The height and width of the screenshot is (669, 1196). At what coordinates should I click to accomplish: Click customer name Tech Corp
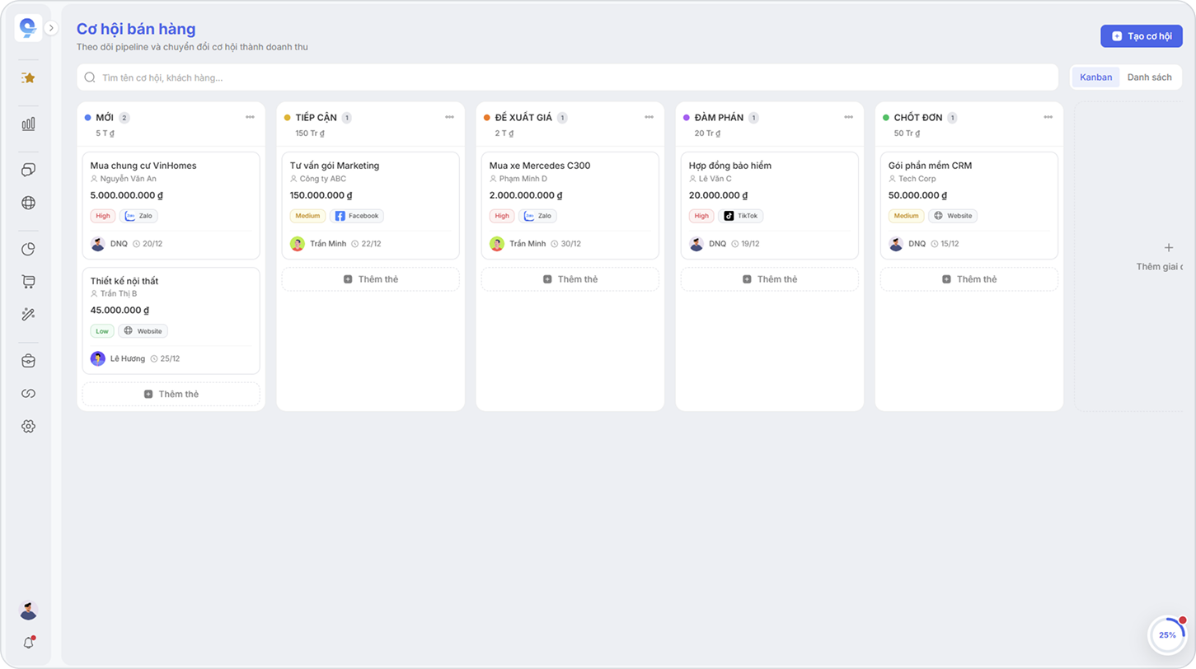pos(917,179)
